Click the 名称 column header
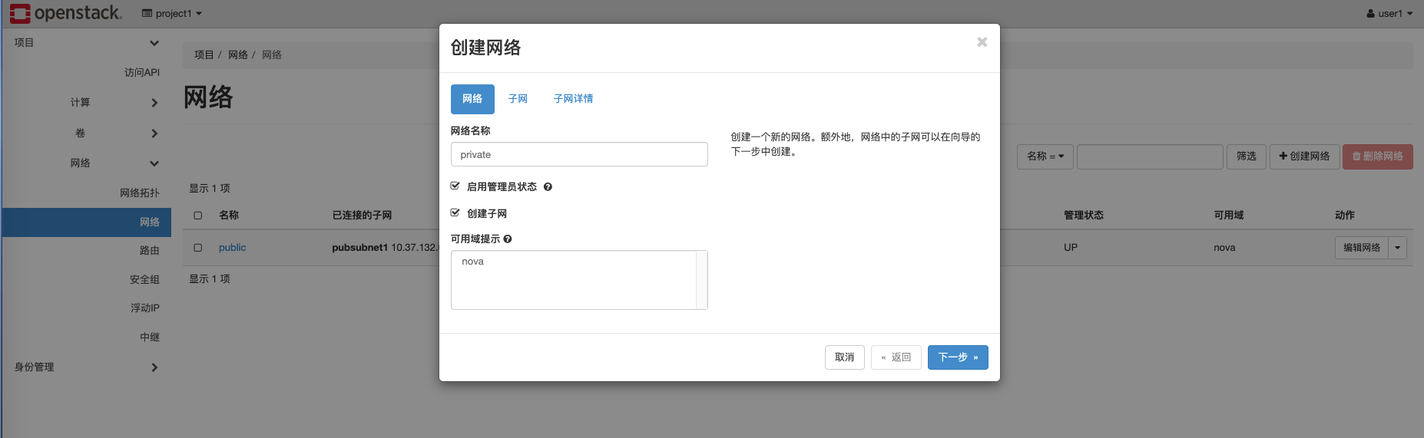Viewport: 1424px width, 438px height. [229, 216]
